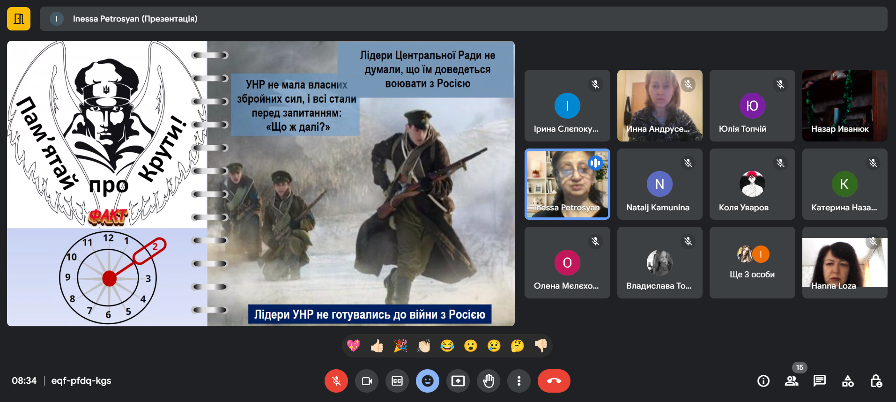This screenshot has width=896, height=402.
Task: Click the present screen icon
Action: [458, 381]
